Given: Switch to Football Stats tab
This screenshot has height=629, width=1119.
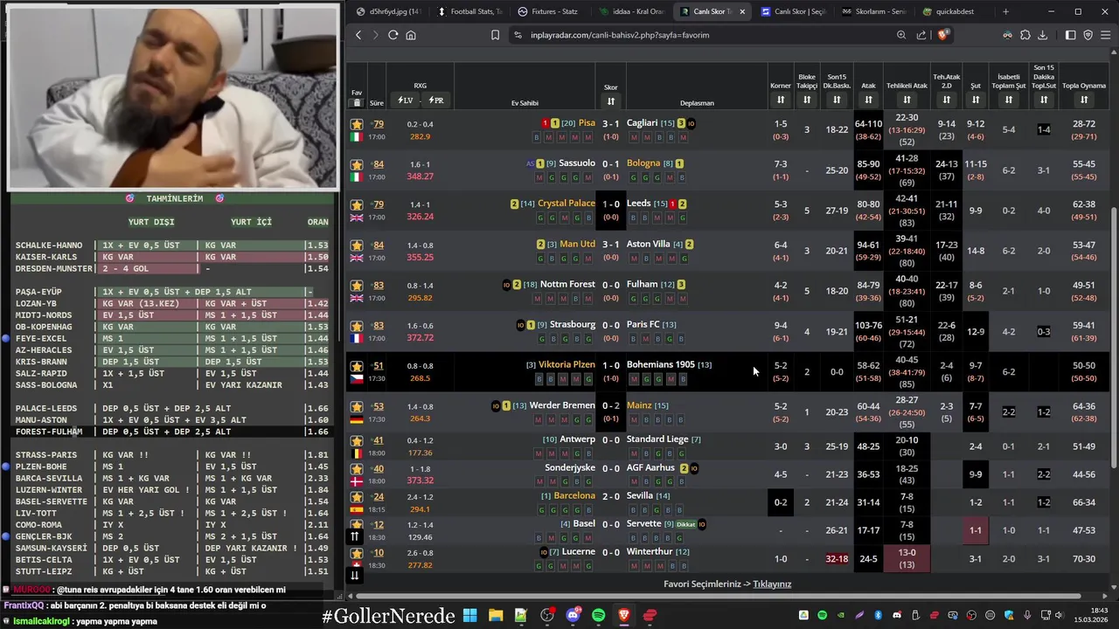Looking at the screenshot, I should [470, 11].
